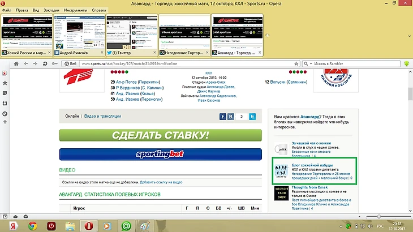Switch the РУС keyboard language indicator

[380, 226]
